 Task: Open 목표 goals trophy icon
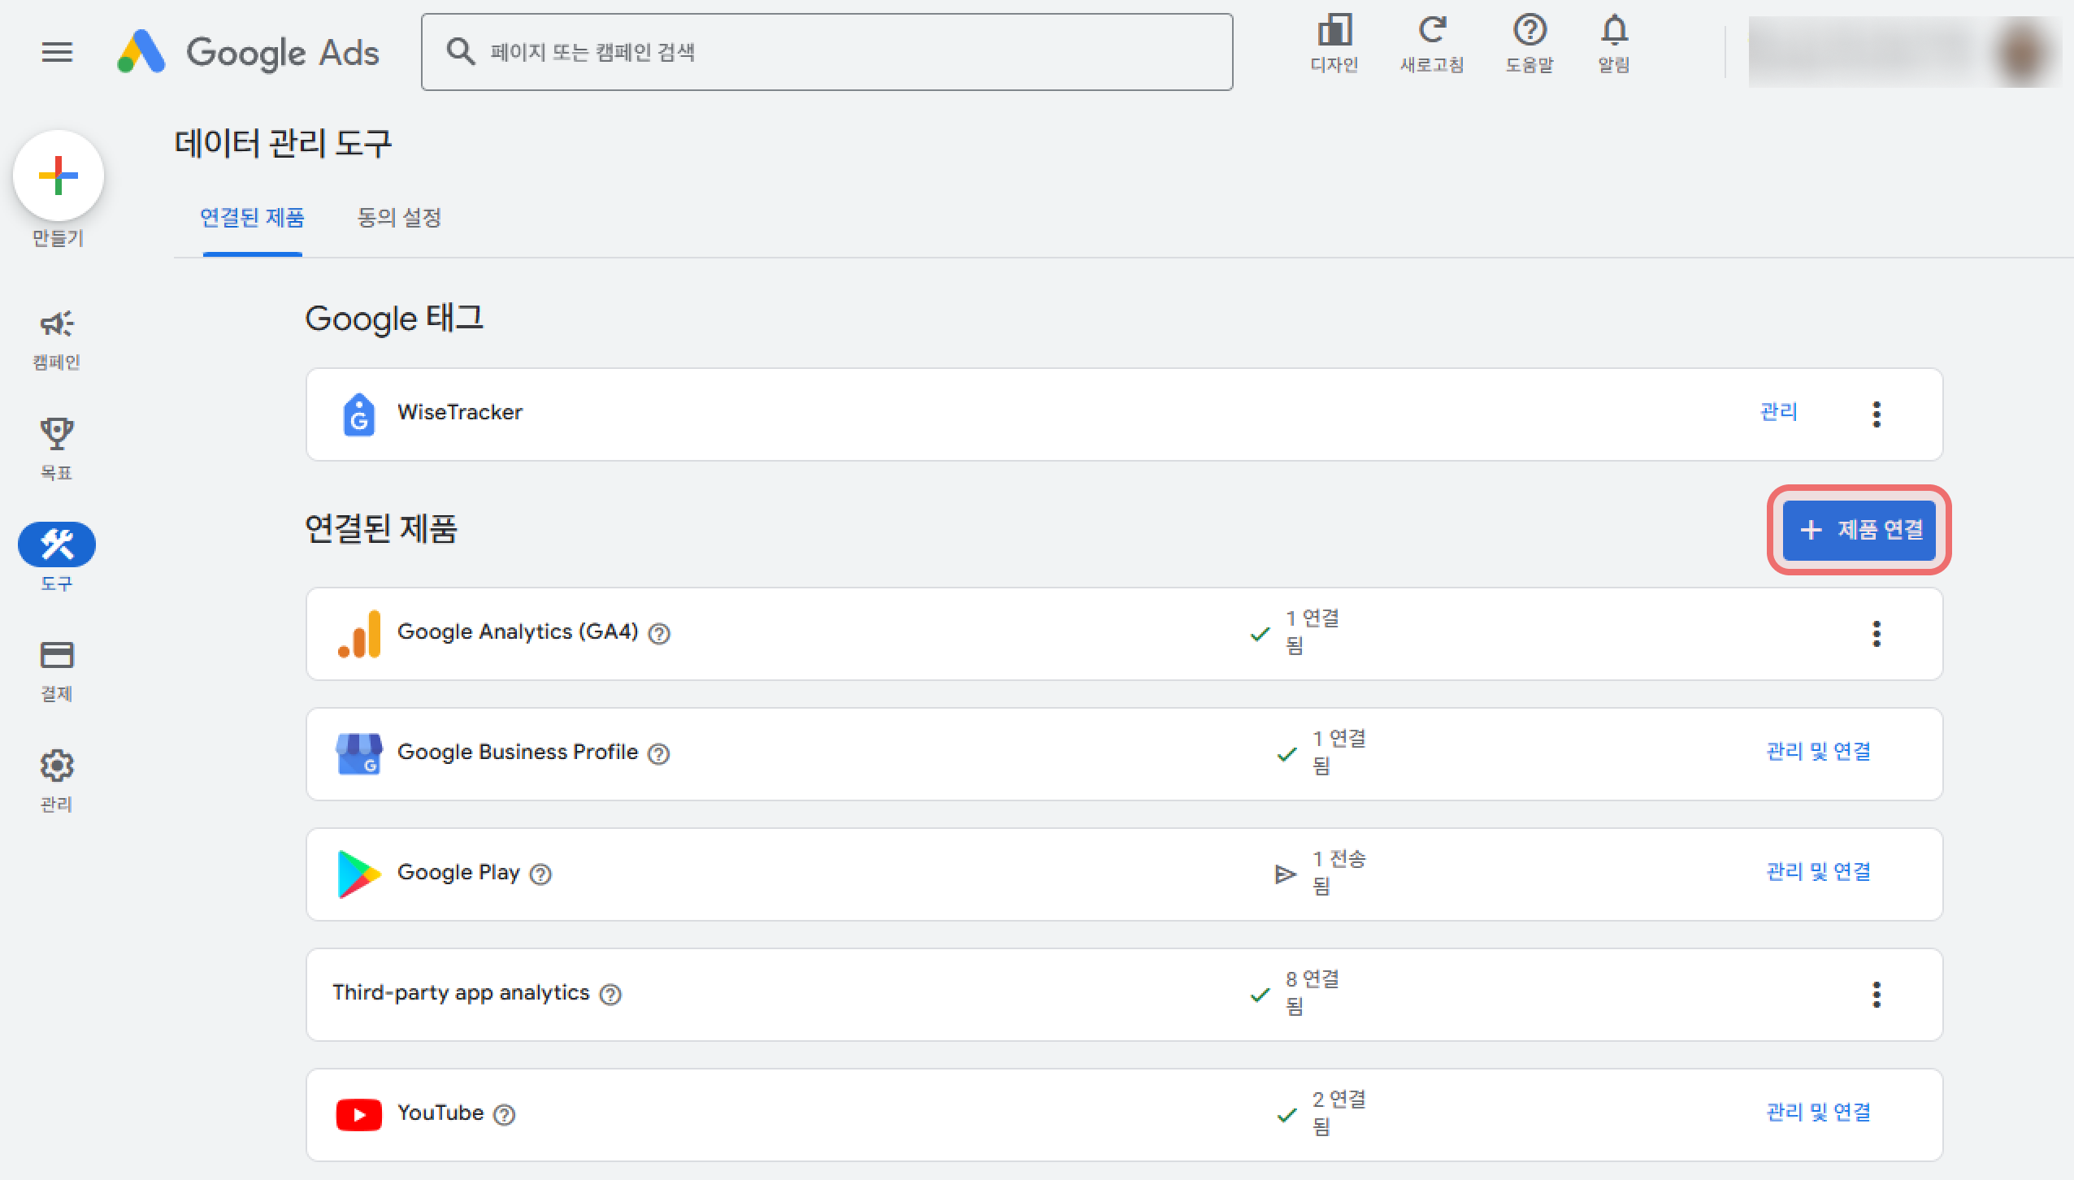click(x=57, y=435)
